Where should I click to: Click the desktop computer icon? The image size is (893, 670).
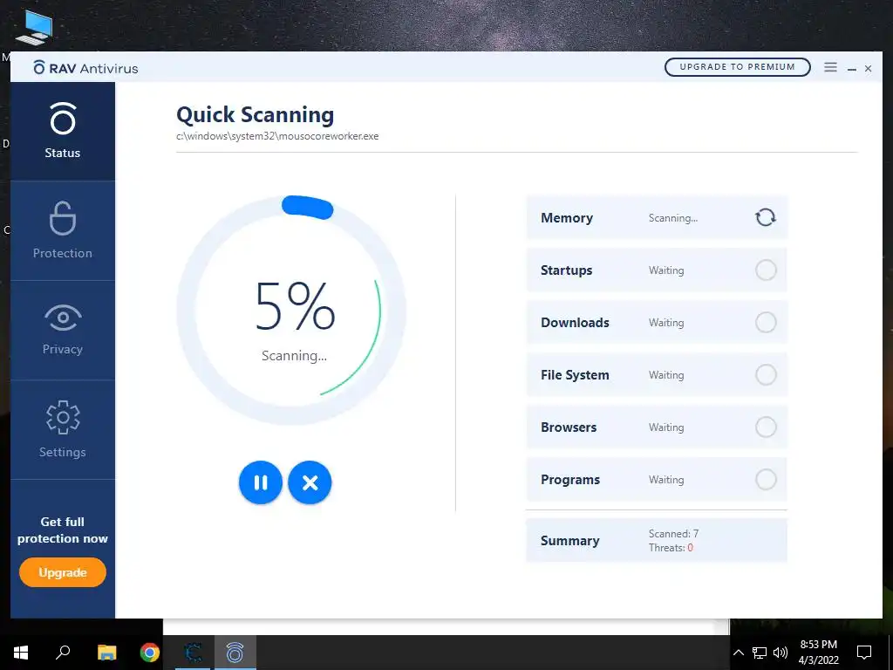pyautogui.click(x=34, y=27)
